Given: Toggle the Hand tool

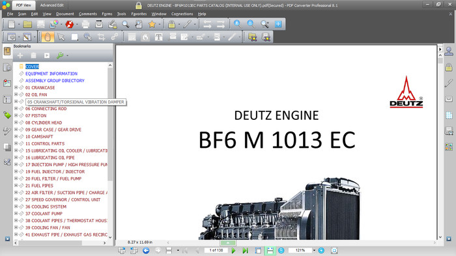Looking at the screenshot, I should point(48,37).
